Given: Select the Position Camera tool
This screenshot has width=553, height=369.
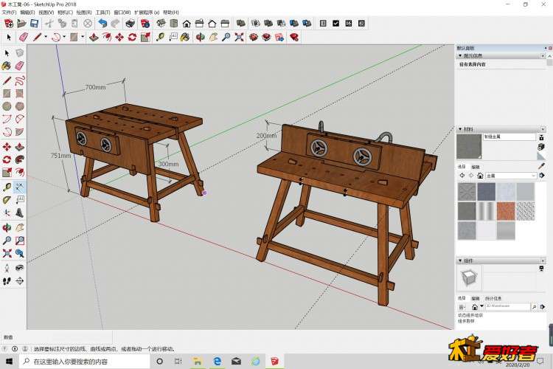Looking at the screenshot, I should pyautogui.click(x=7, y=268).
